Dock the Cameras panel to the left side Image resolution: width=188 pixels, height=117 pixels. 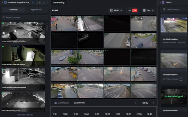(33, 2)
